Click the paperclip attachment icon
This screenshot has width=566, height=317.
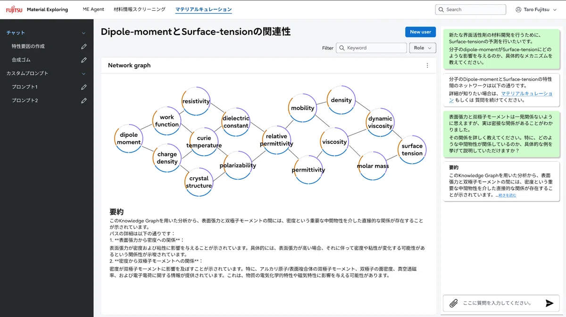point(454,303)
